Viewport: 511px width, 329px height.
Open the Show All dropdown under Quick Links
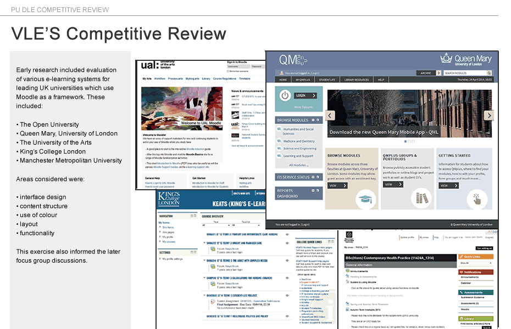[x=475, y=263]
